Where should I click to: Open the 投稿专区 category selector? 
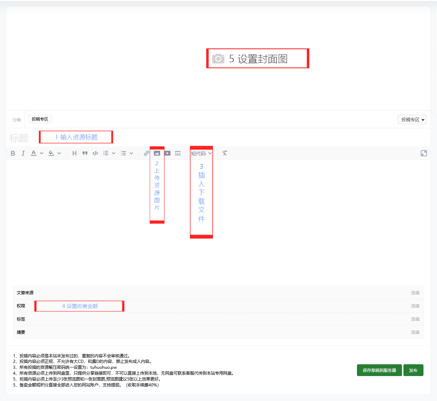[x=412, y=120]
